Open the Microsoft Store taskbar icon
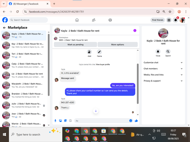This screenshot has width=190, height=142. tap(103, 131)
